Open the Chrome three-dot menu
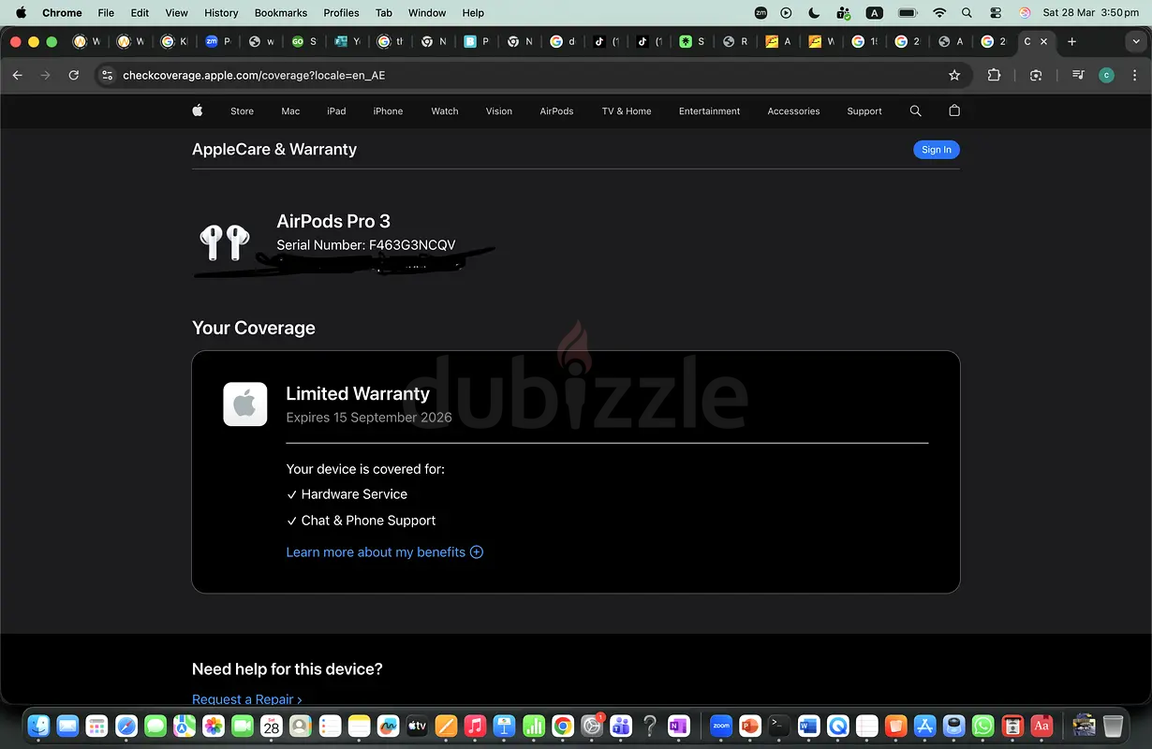 (1134, 75)
